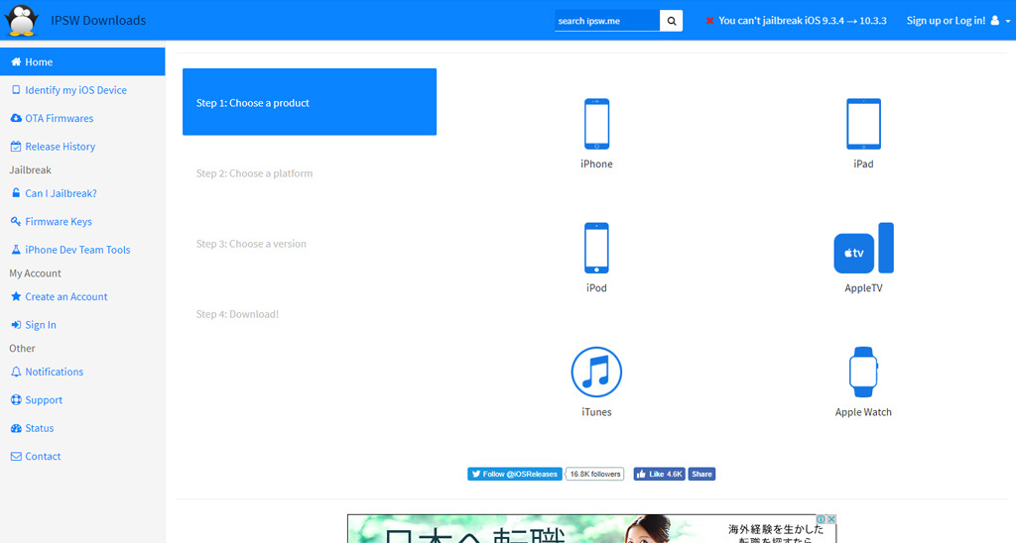The width and height of the screenshot is (1016, 543).
Task: Click the IPSW Downloads title
Action: (x=98, y=21)
